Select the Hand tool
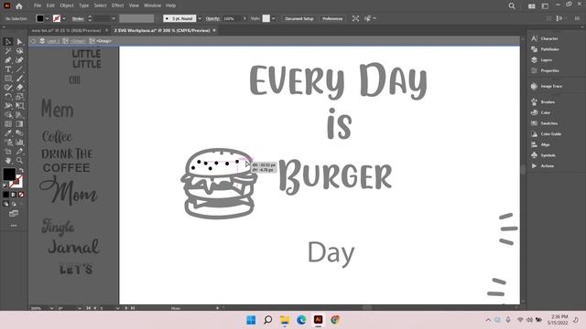586x329 pixels. pyautogui.click(x=8, y=161)
